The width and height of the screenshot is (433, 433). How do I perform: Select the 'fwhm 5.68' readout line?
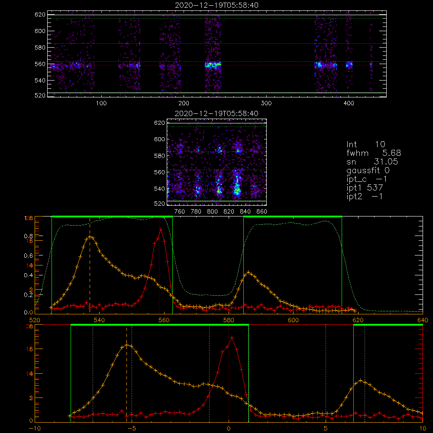tap(374, 153)
